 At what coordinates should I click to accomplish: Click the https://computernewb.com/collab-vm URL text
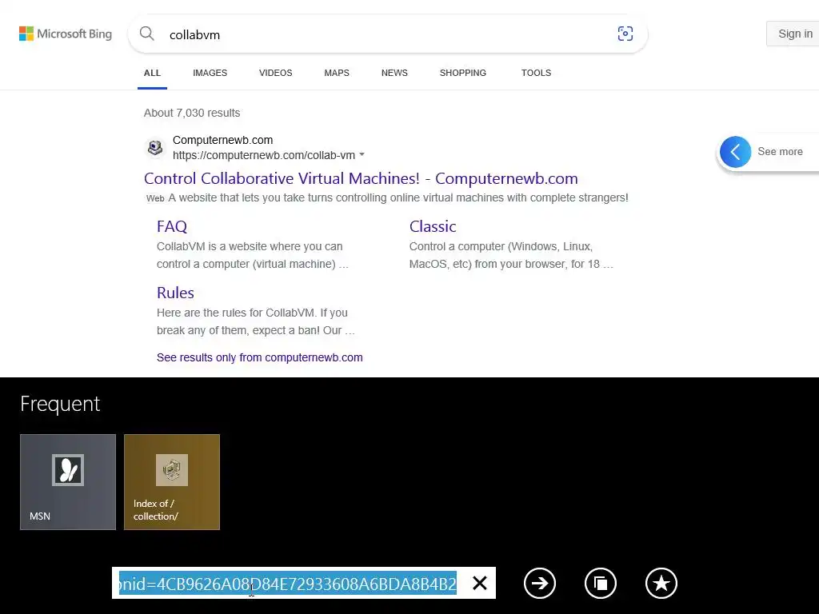[264, 156]
